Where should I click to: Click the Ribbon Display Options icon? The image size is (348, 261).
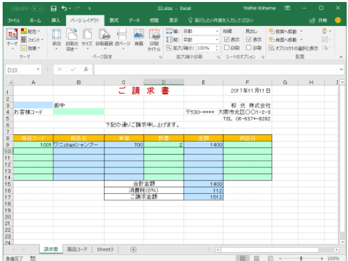click(287, 8)
